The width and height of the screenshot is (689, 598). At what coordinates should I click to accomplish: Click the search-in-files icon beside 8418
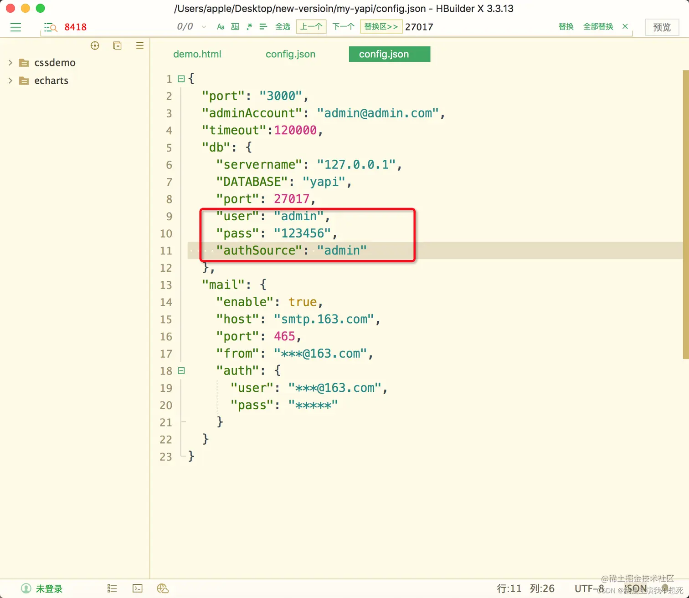click(50, 27)
